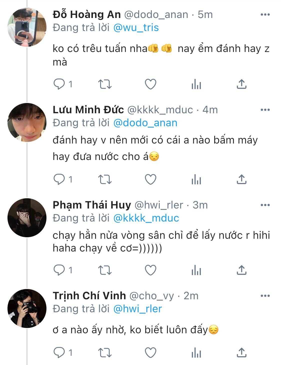Reply to Phạm Thái Huy's tweet
The width and height of the screenshot is (281, 365).
pos(59,270)
